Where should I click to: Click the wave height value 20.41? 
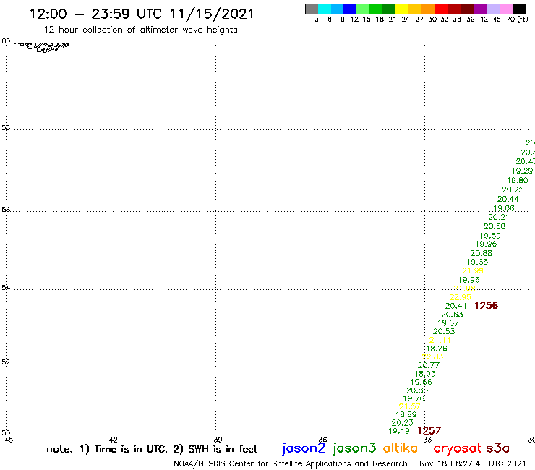(x=456, y=306)
